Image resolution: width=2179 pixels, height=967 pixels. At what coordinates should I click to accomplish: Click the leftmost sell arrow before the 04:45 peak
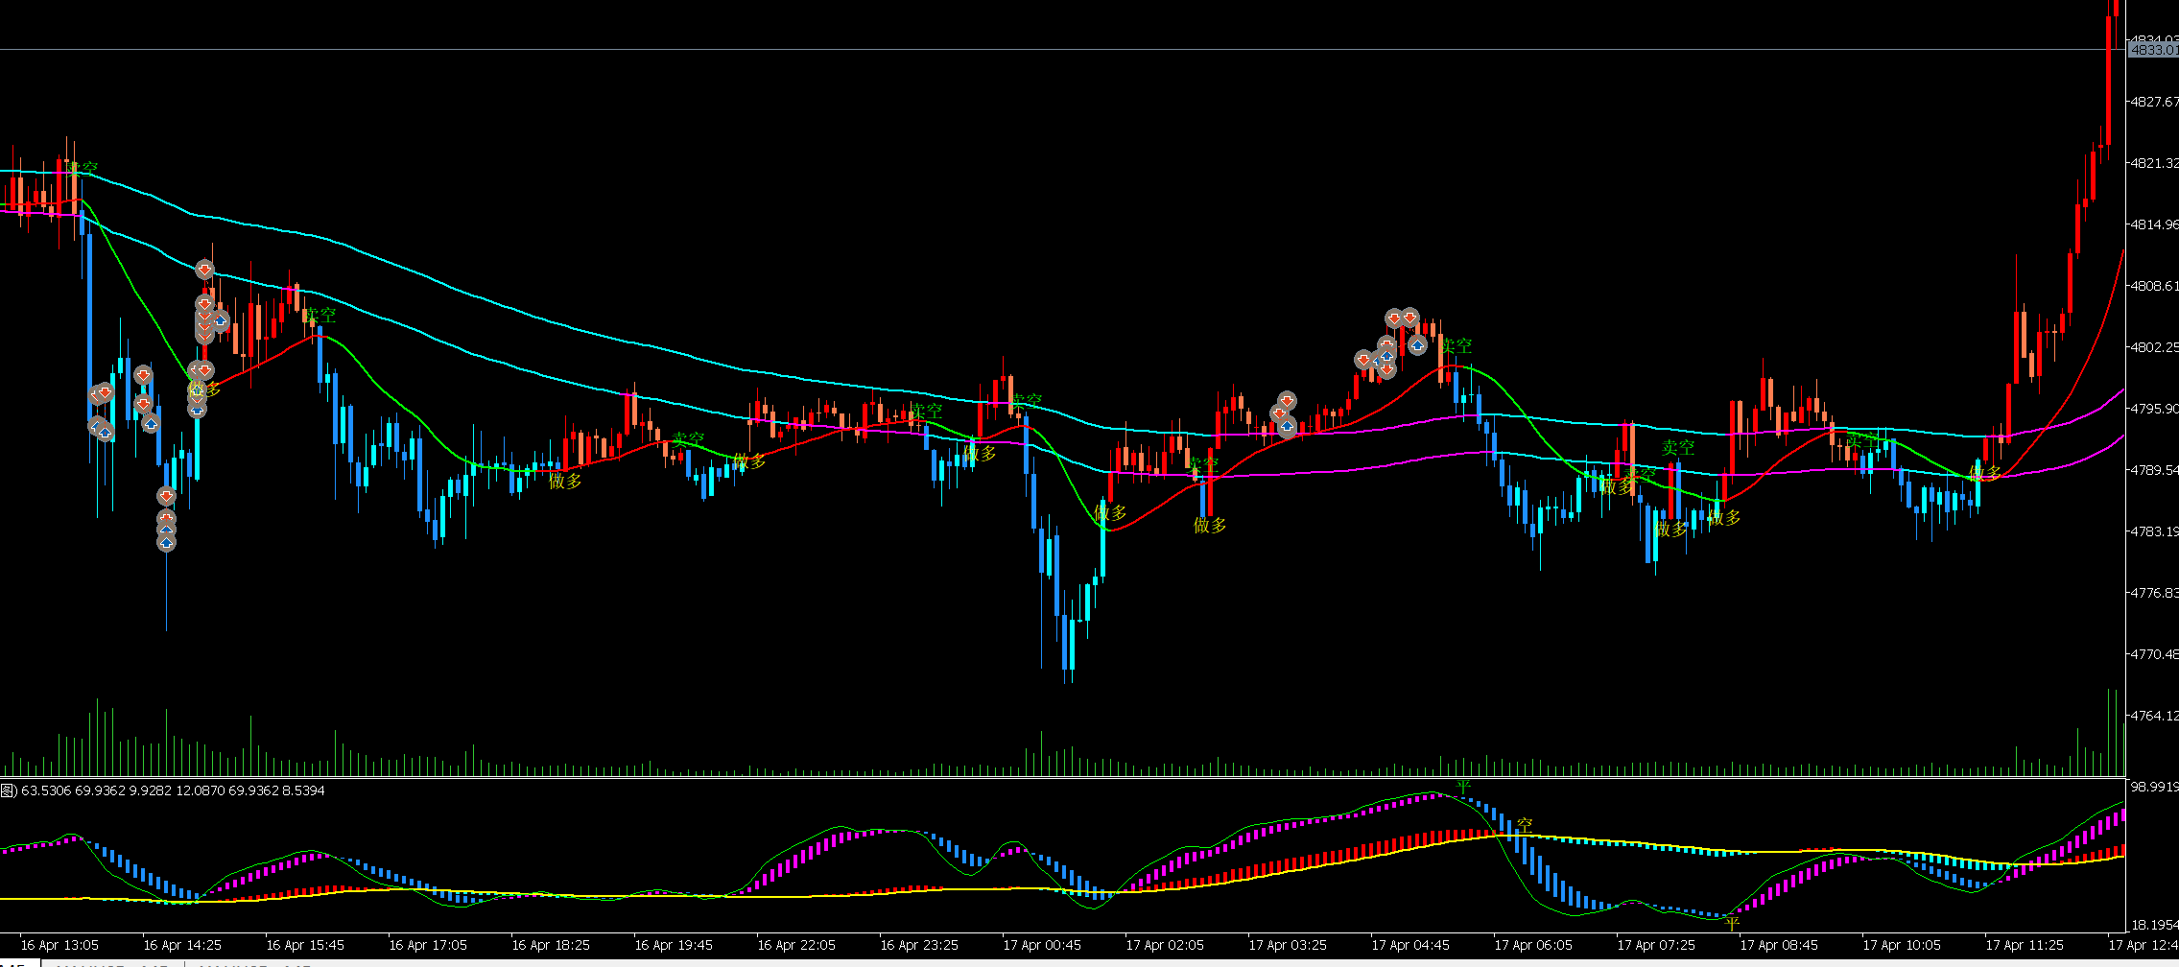[x=1364, y=360]
